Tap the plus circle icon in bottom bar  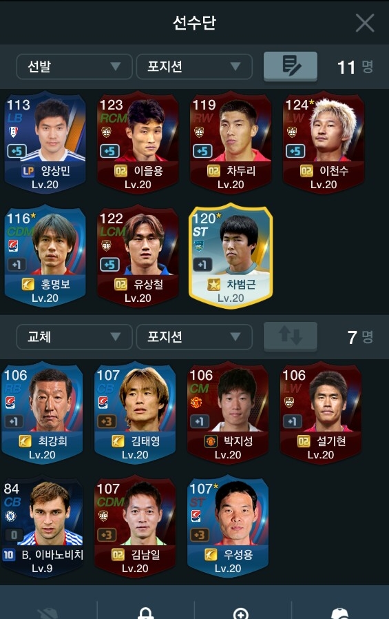241,614
